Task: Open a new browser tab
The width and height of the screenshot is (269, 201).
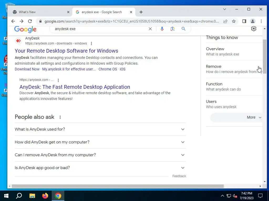Action: (x=141, y=12)
